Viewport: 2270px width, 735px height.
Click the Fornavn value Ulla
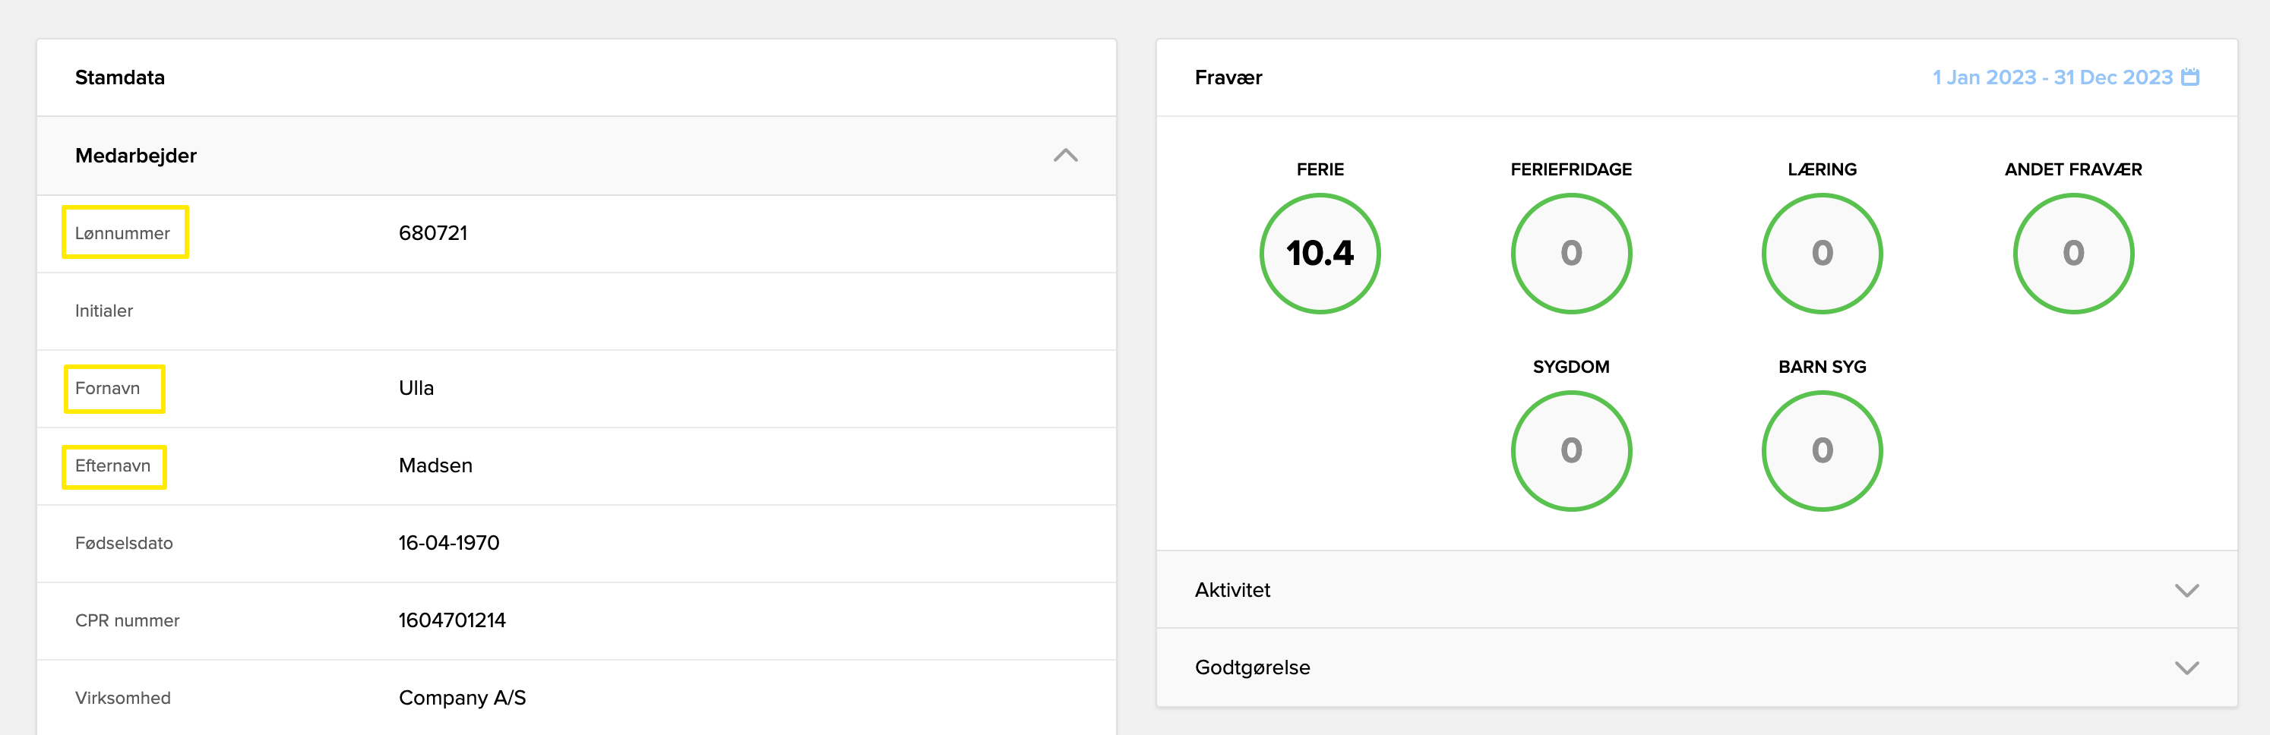coord(416,388)
